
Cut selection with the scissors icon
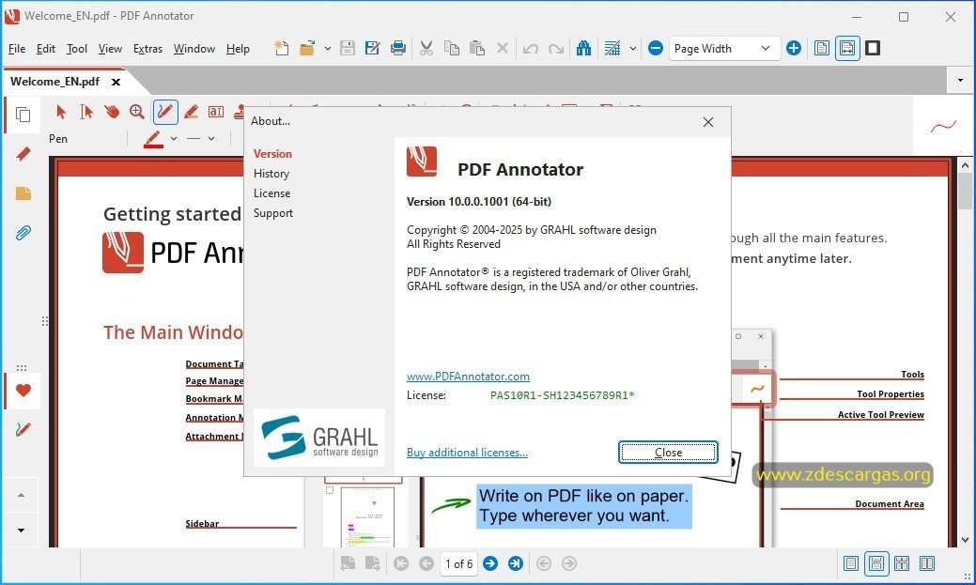pyautogui.click(x=426, y=48)
